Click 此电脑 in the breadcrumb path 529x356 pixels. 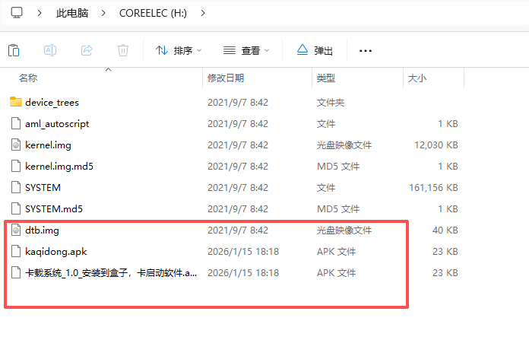(72, 13)
